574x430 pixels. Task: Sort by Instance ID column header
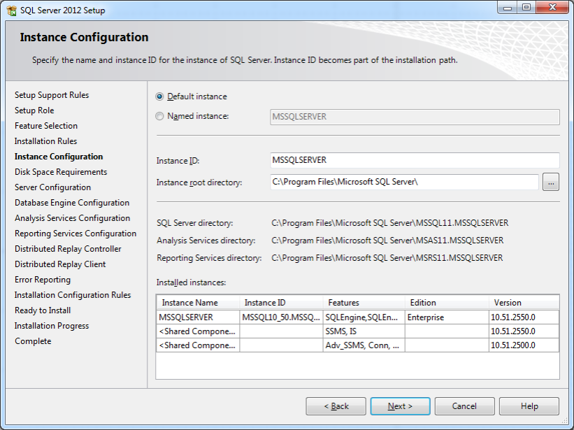coord(281,303)
